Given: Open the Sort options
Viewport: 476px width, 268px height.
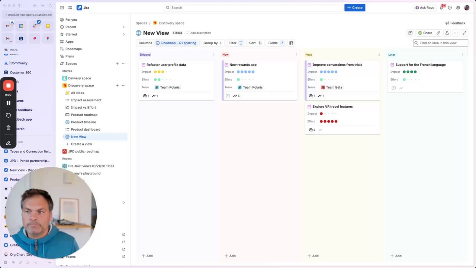Looking at the screenshot, I should tap(255, 43).
